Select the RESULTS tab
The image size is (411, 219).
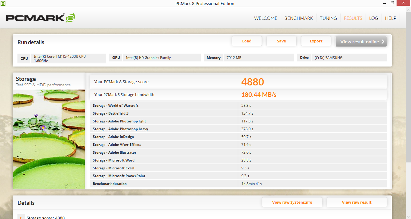coord(353,18)
